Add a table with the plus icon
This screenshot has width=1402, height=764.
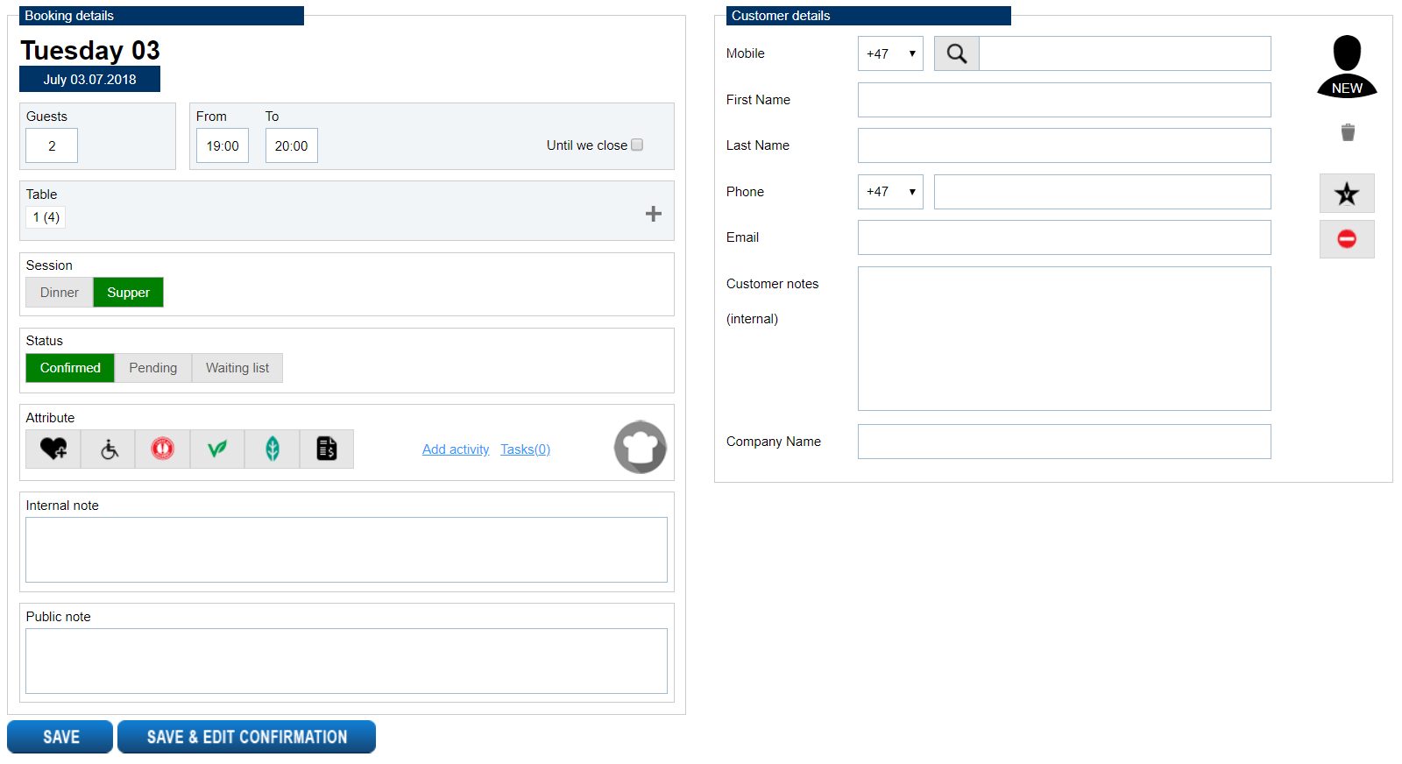tap(654, 214)
